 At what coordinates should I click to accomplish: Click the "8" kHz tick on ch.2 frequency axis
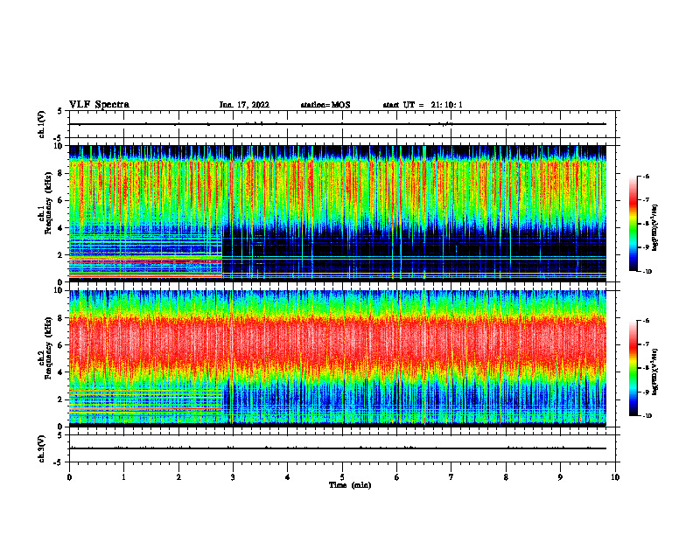61,318
